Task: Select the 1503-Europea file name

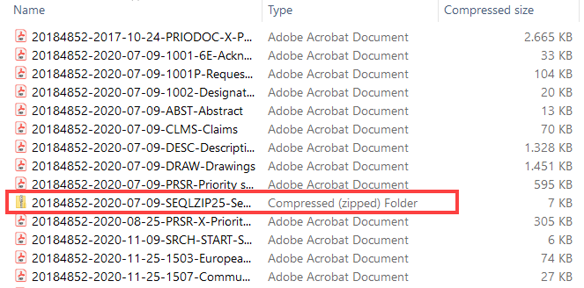Action: coord(141,259)
